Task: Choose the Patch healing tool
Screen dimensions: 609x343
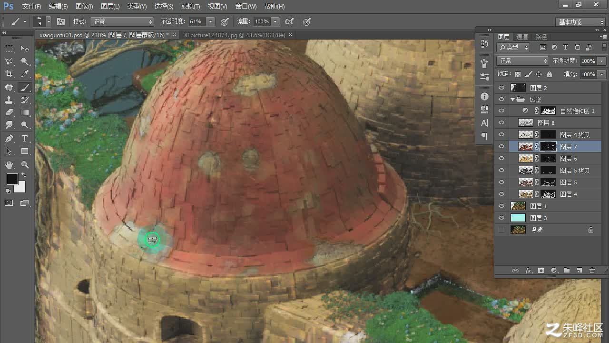Action: pos(9,88)
